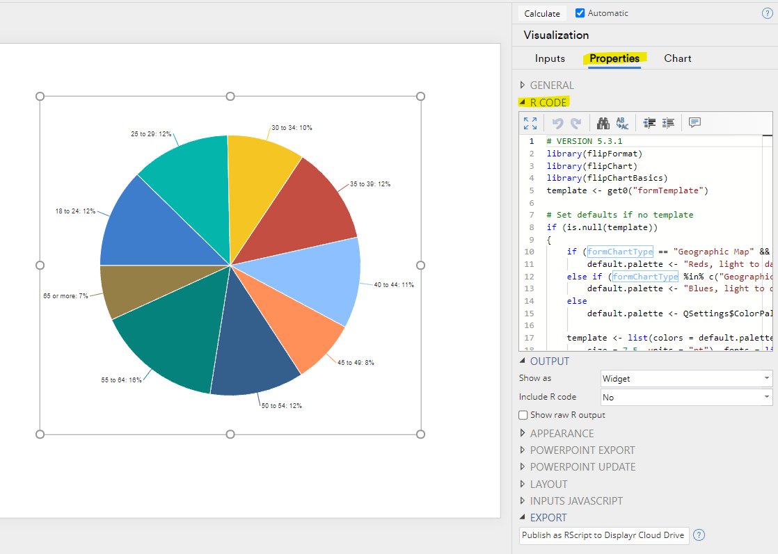
Task: Select the Properties tab
Action: [614, 58]
